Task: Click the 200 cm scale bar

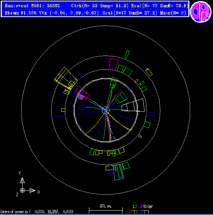Action: 106,210
